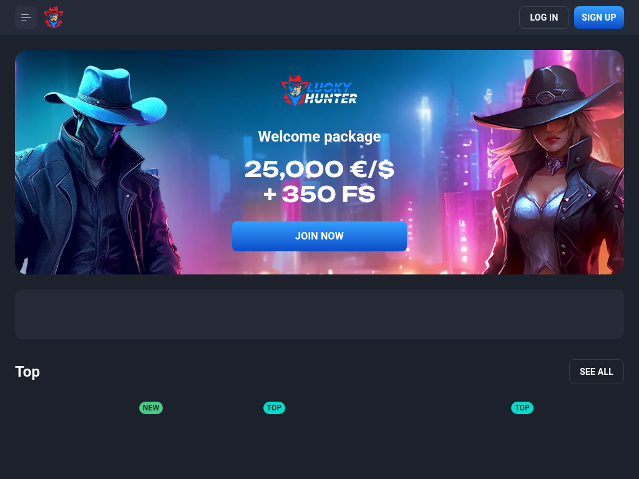Click the woman's choker necklace pendant
639x479 pixels.
[x=554, y=165]
